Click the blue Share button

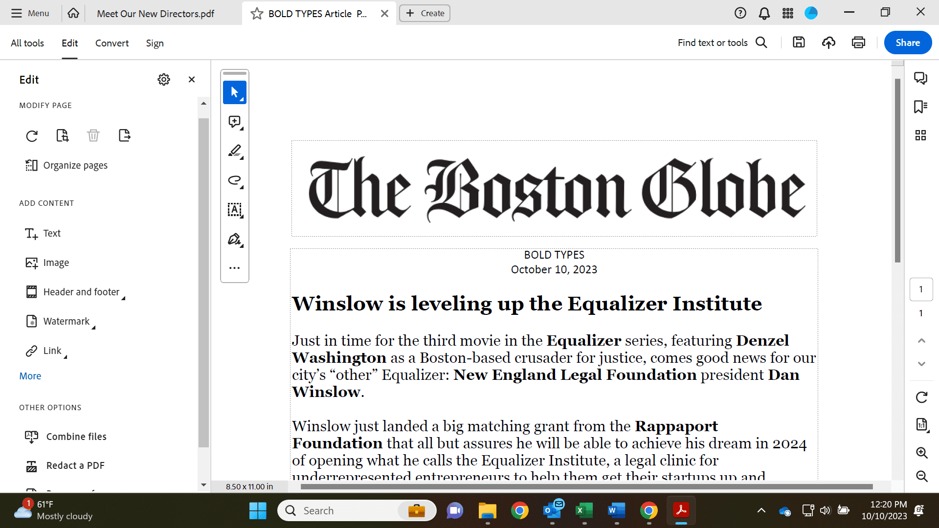[x=908, y=43]
